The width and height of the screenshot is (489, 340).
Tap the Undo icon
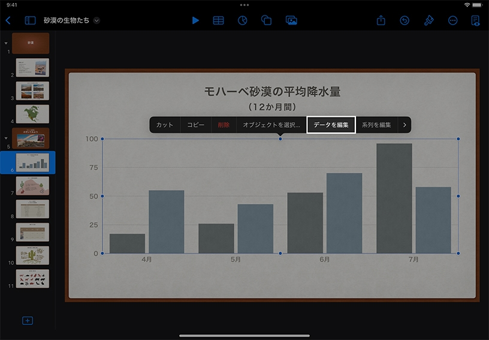(x=405, y=20)
